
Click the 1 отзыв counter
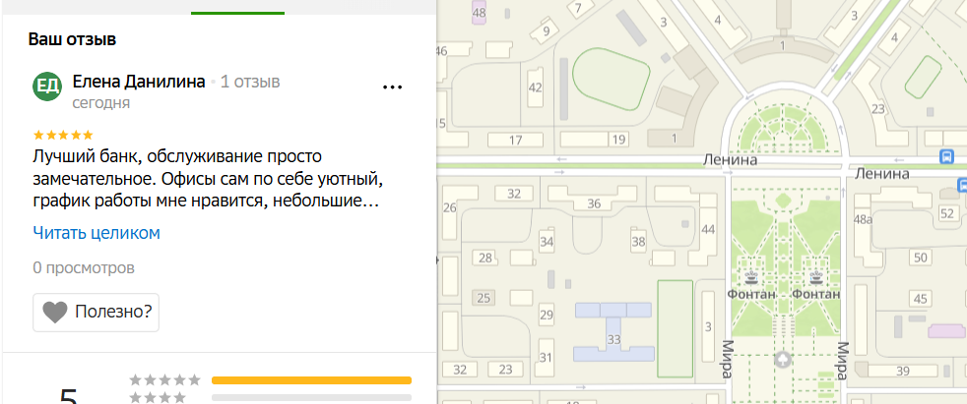click(250, 82)
